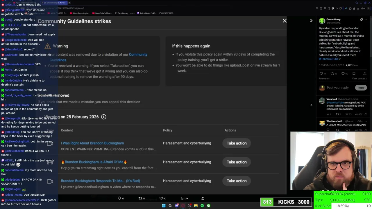The image size is (372, 209).
Task: Click view count 1,597 Views on tweet
Action: point(352,65)
